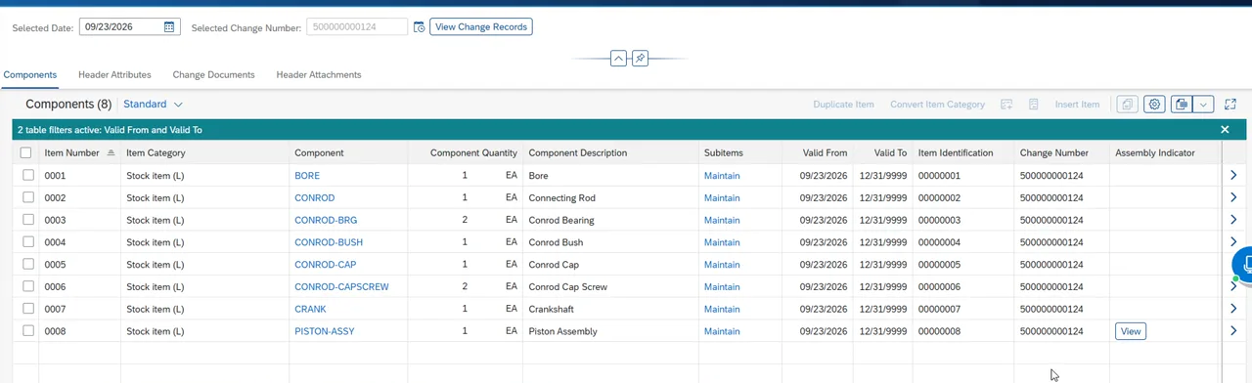The width and height of the screenshot is (1252, 383).
Task: Open details arrow for PISTON-ASSY row
Action: [1233, 331]
